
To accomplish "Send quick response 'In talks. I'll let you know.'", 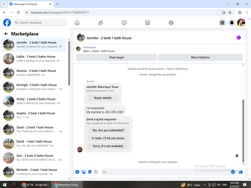I will (x=108, y=138).
